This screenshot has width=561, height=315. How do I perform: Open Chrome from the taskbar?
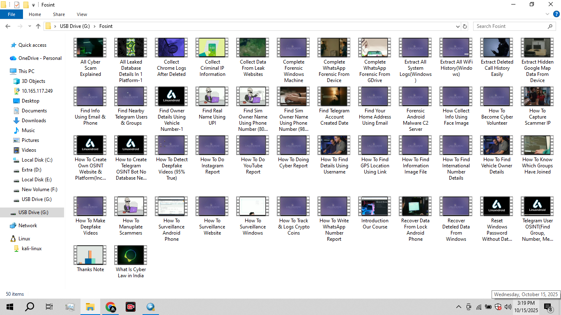click(x=110, y=307)
